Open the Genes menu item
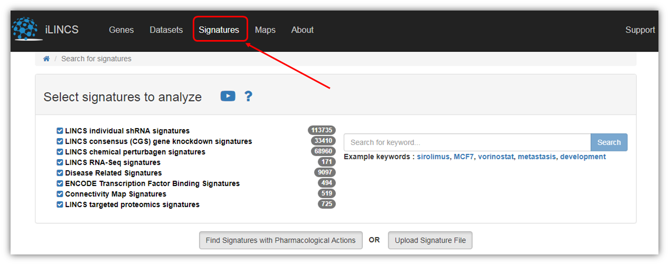The image size is (669, 265). [x=121, y=30]
